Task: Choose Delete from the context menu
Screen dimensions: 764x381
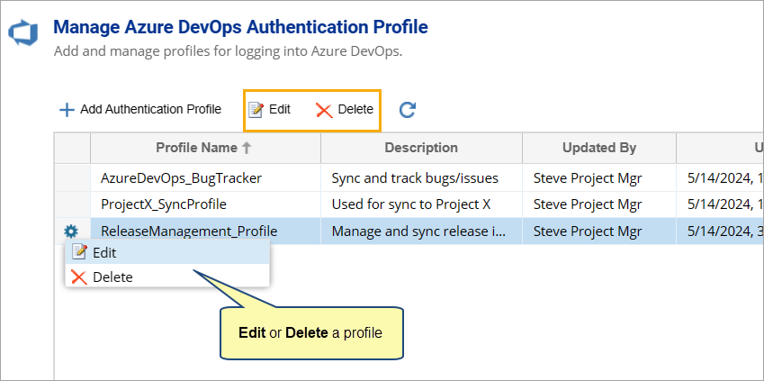Action: coord(112,277)
